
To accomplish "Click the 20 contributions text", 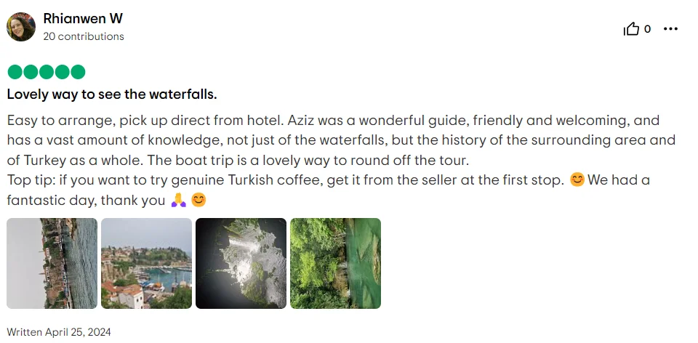I will [84, 36].
